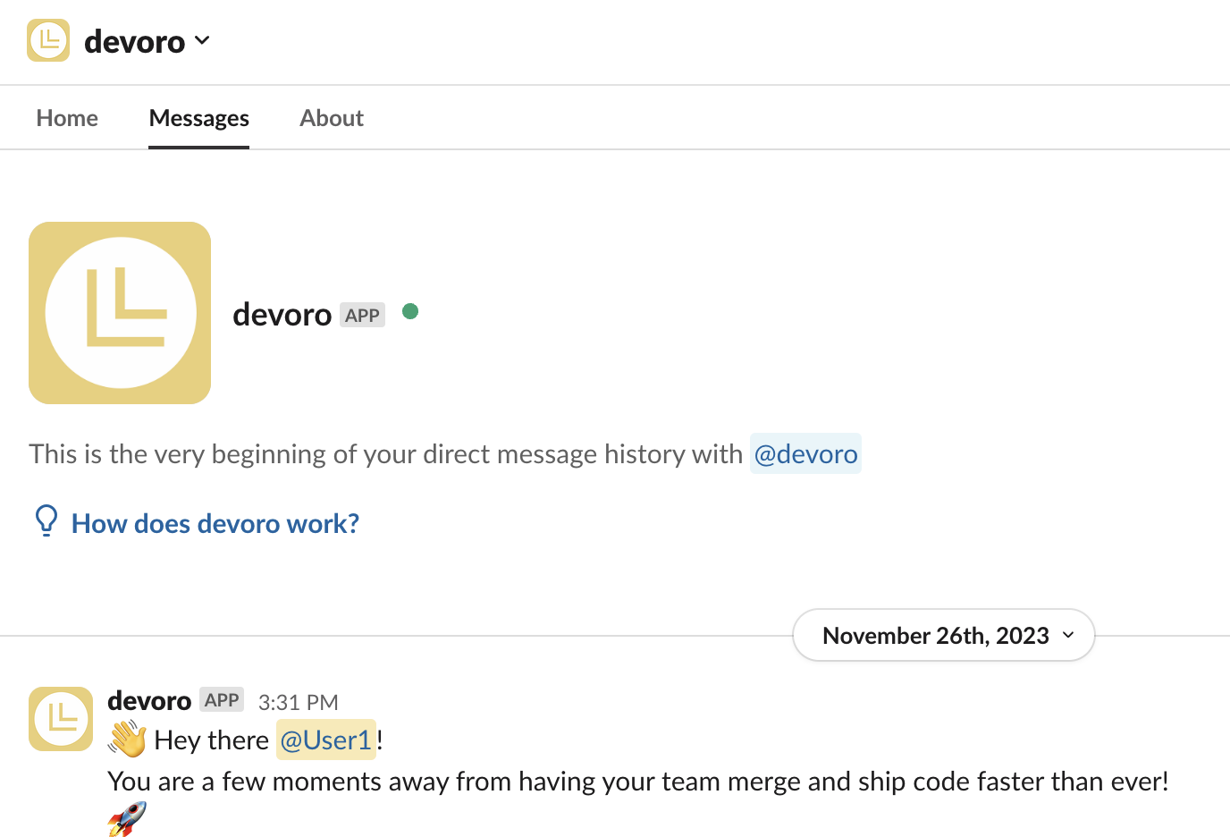Open the devoro name dropdown chevron
1230x837 pixels.
(x=202, y=40)
